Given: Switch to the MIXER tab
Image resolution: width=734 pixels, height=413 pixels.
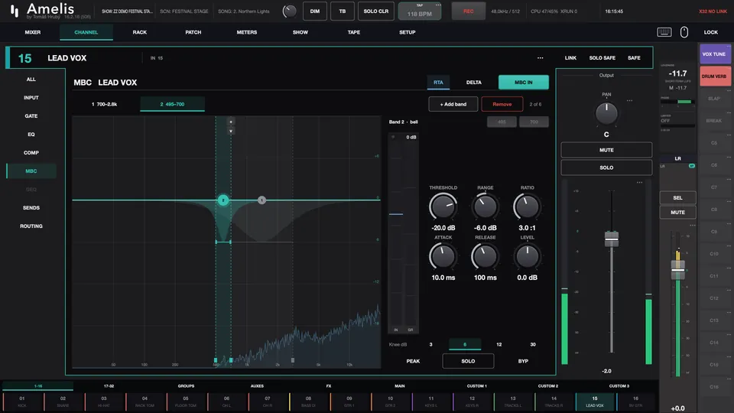Looking at the screenshot, I should pyautogui.click(x=33, y=32).
